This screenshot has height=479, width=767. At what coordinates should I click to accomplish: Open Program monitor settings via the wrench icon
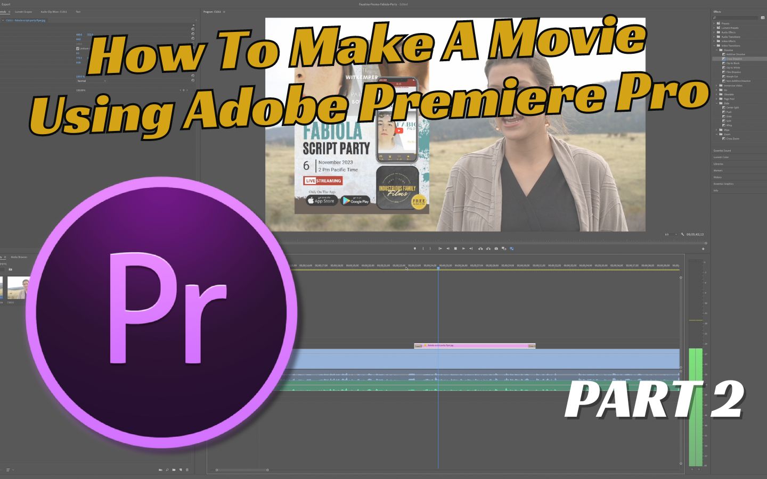pyautogui.click(x=682, y=234)
